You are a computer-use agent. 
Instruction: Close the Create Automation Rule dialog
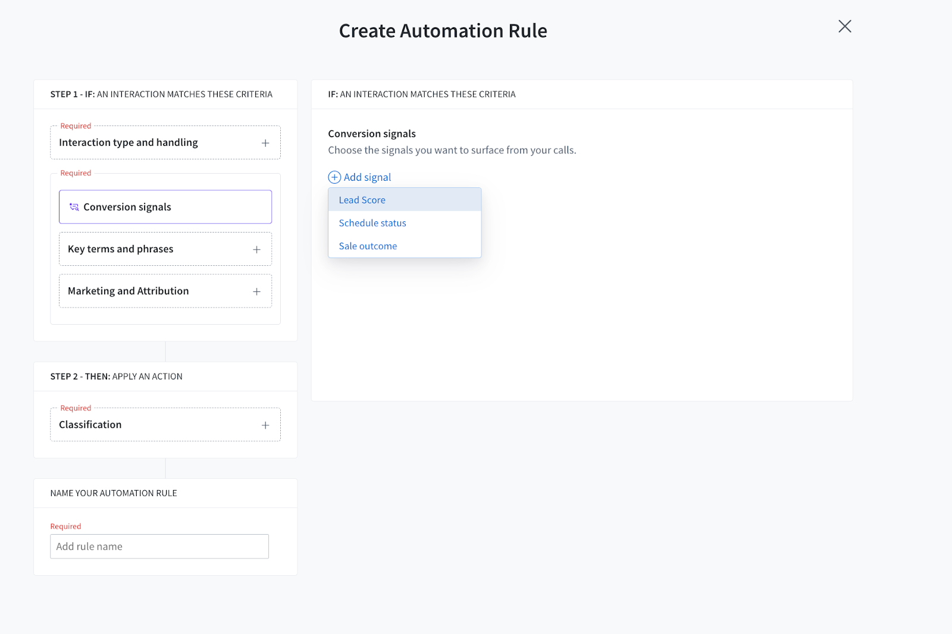click(x=844, y=27)
